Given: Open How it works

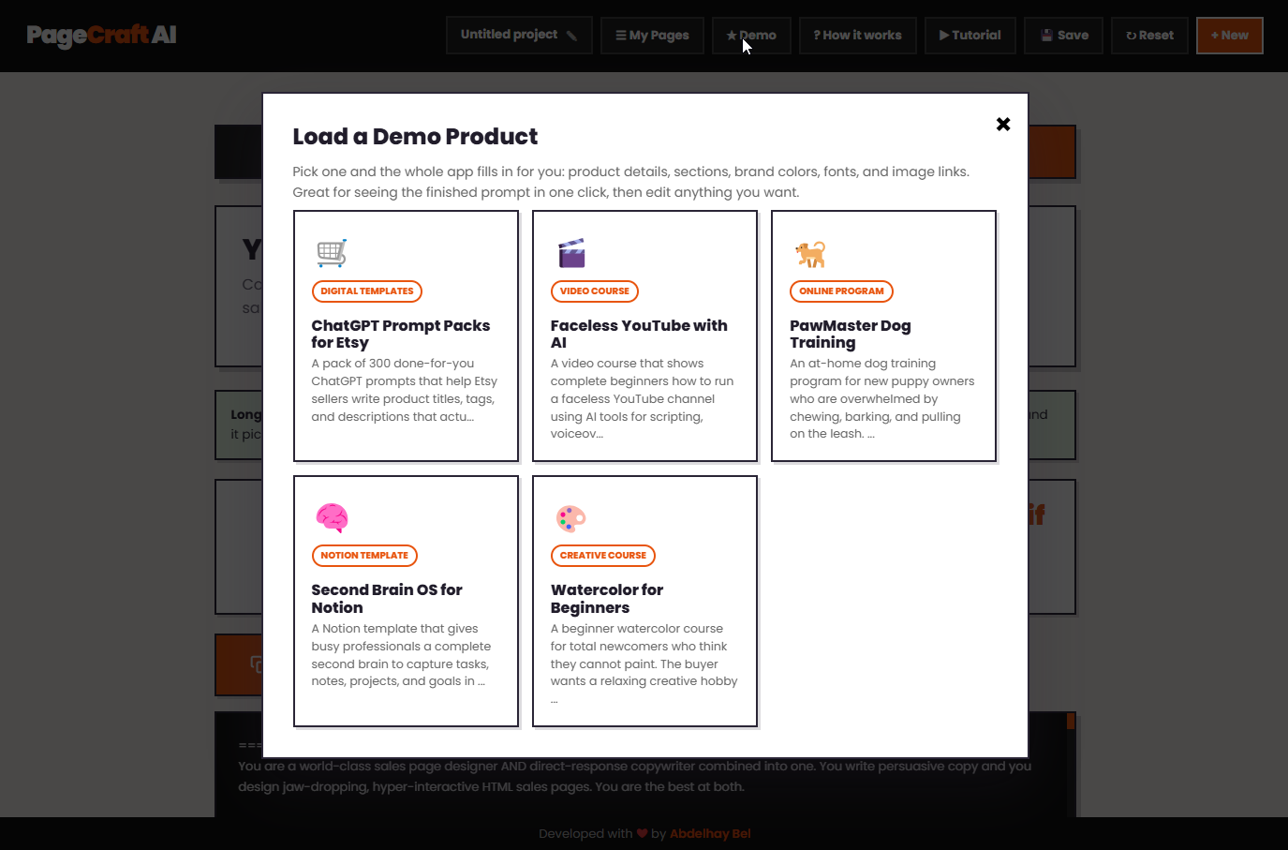Looking at the screenshot, I should click(857, 36).
